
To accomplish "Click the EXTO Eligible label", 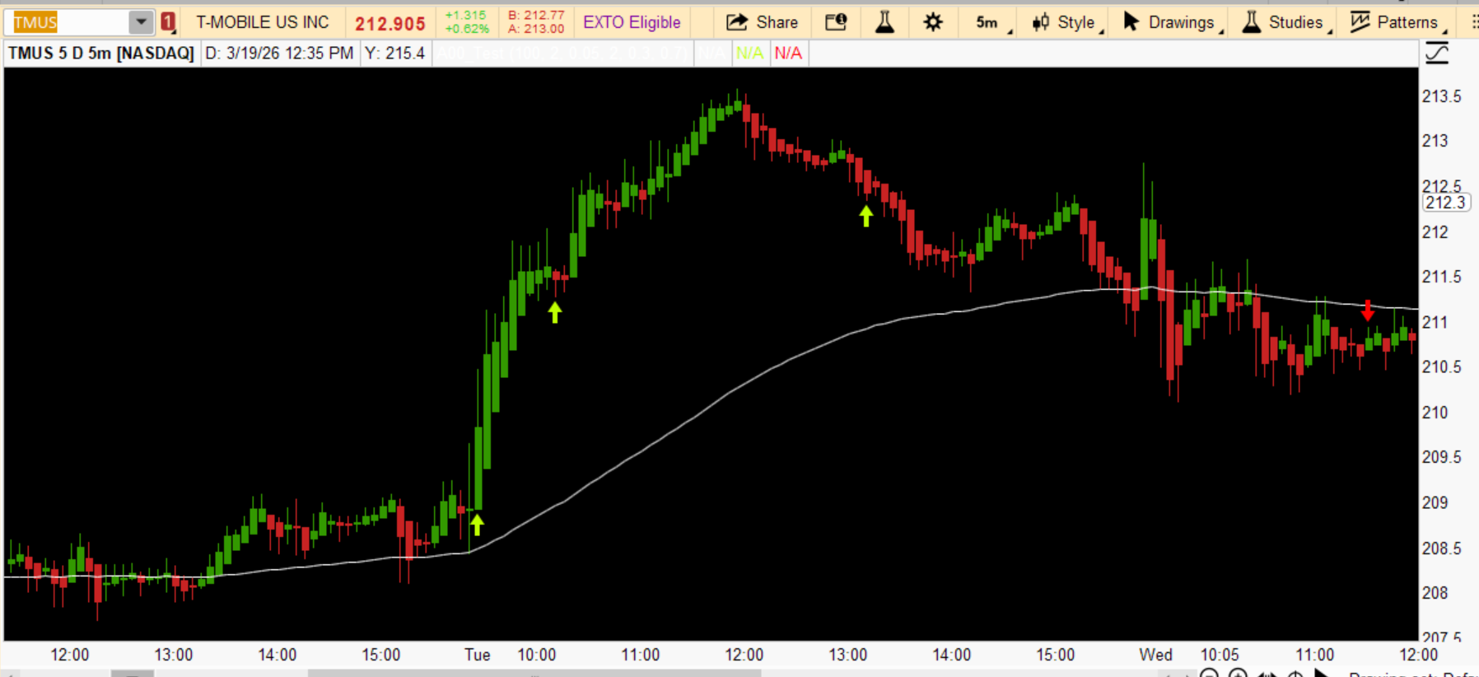I will (632, 22).
